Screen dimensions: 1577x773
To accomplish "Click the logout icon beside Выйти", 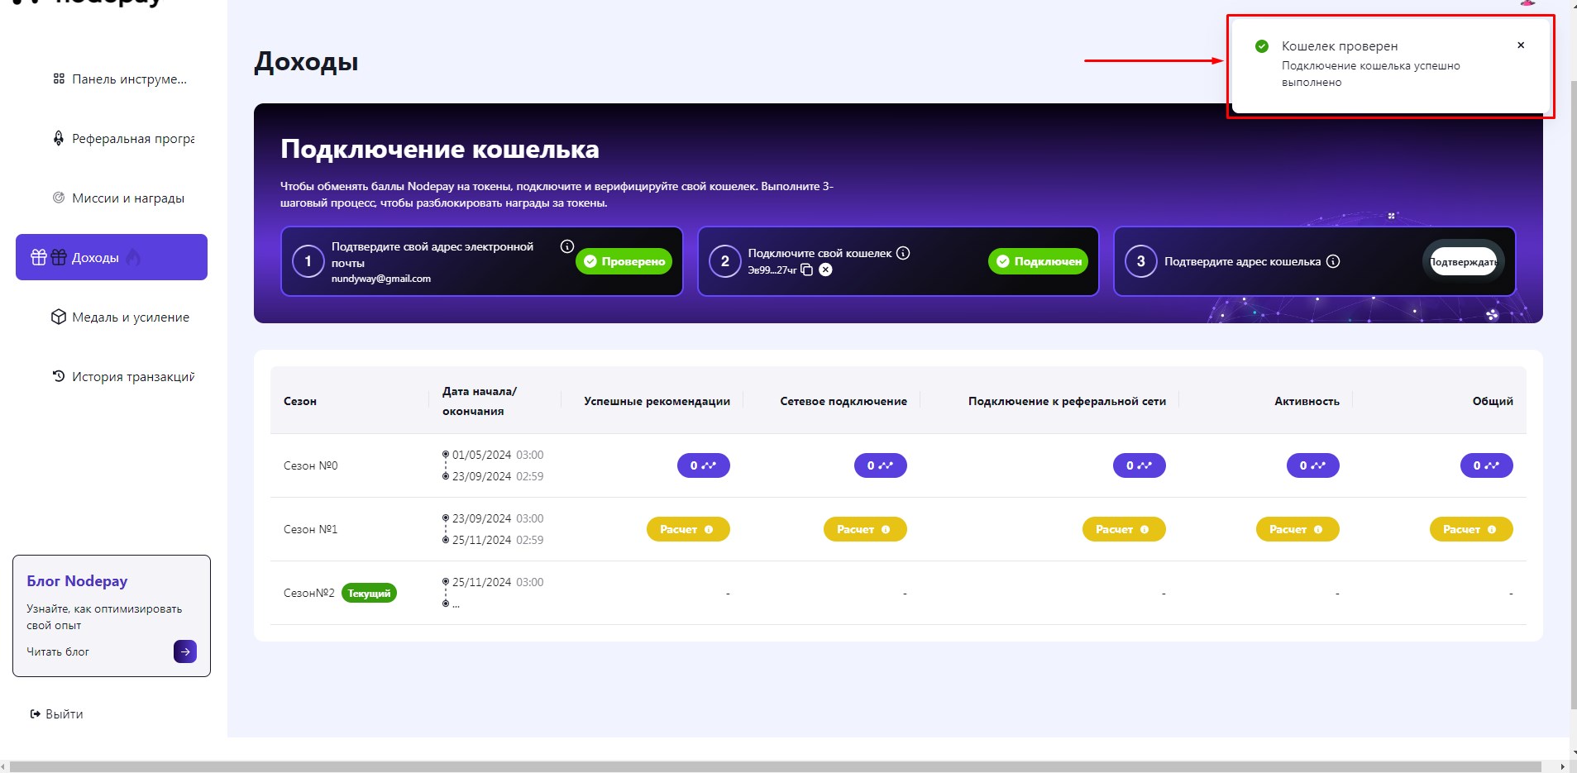I will coord(36,714).
